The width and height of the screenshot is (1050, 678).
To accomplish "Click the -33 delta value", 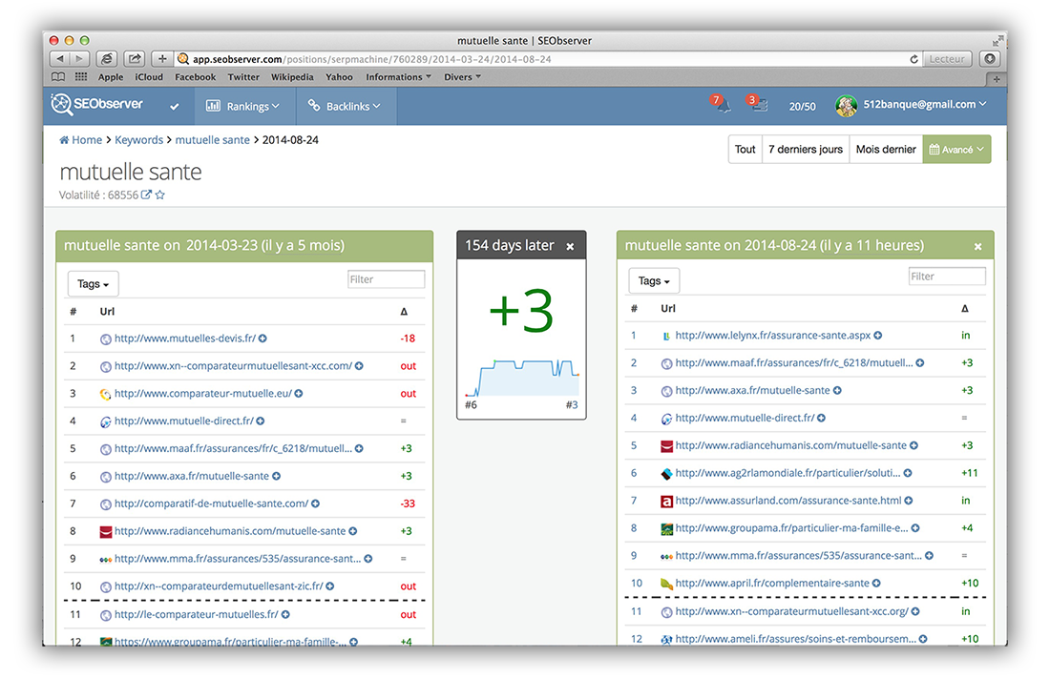I will pyautogui.click(x=408, y=503).
